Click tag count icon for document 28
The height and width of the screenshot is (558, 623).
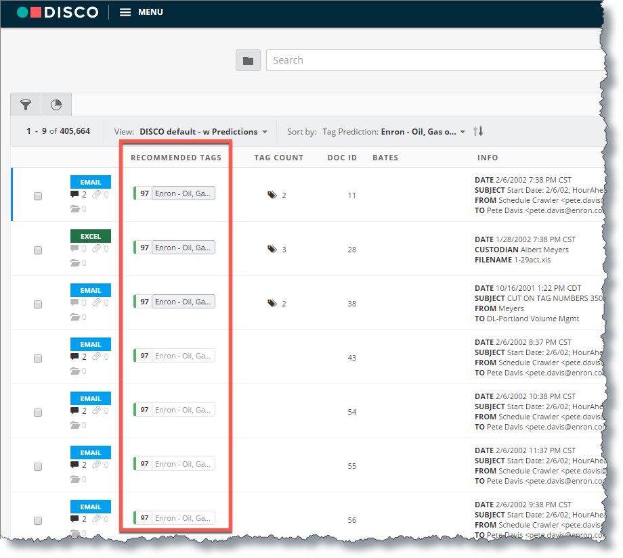click(x=272, y=249)
